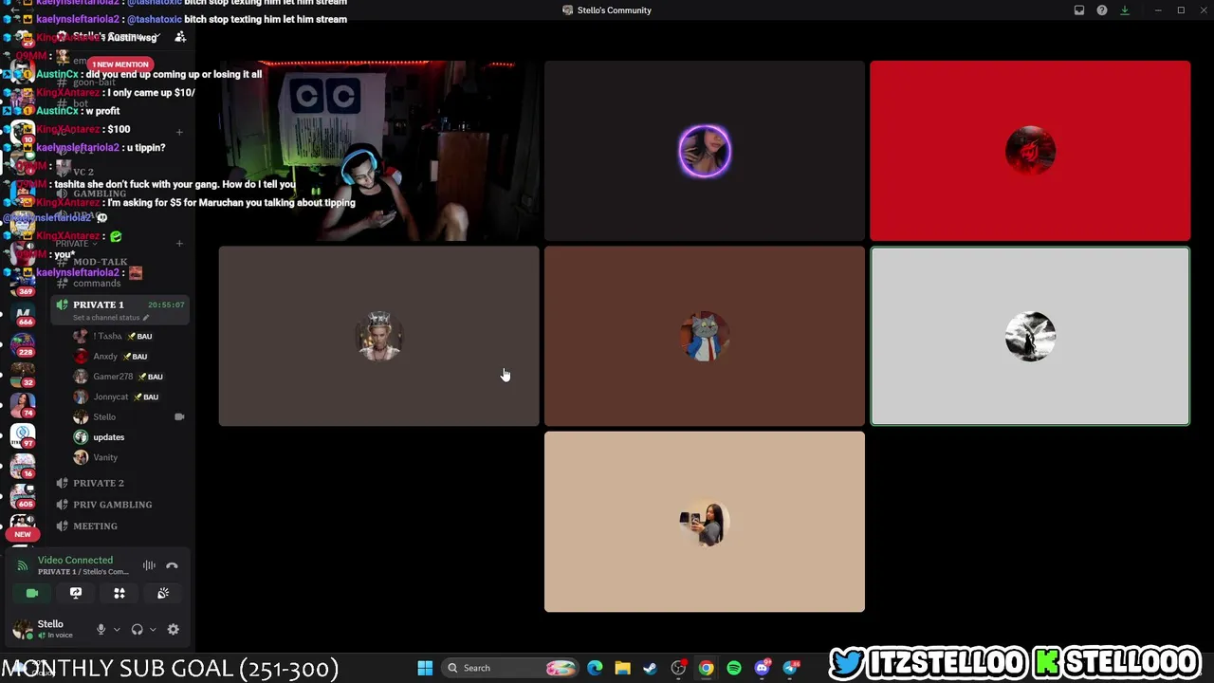Screen dimensions: 1214x683
Task: Open Windows Start menu
Action: (425, 668)
